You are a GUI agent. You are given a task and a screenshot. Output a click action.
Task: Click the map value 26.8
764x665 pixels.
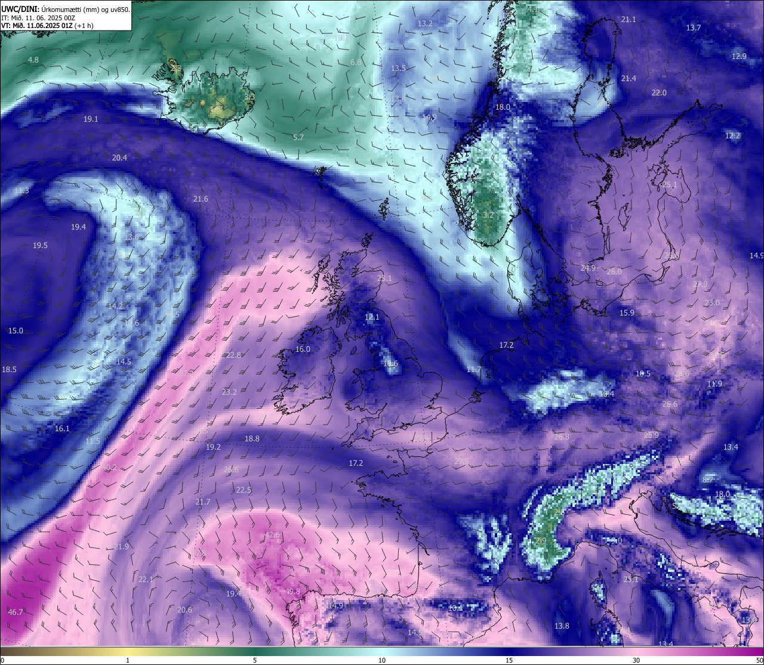562,437
